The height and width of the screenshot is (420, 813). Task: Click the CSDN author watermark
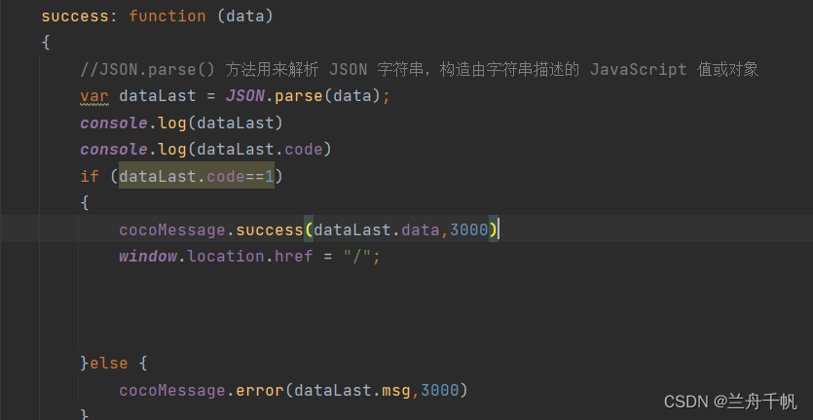pyautogui.click(x=730, y=402)
